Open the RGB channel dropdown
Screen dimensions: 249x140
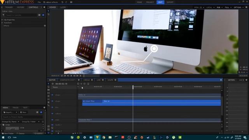pos(219,7)
